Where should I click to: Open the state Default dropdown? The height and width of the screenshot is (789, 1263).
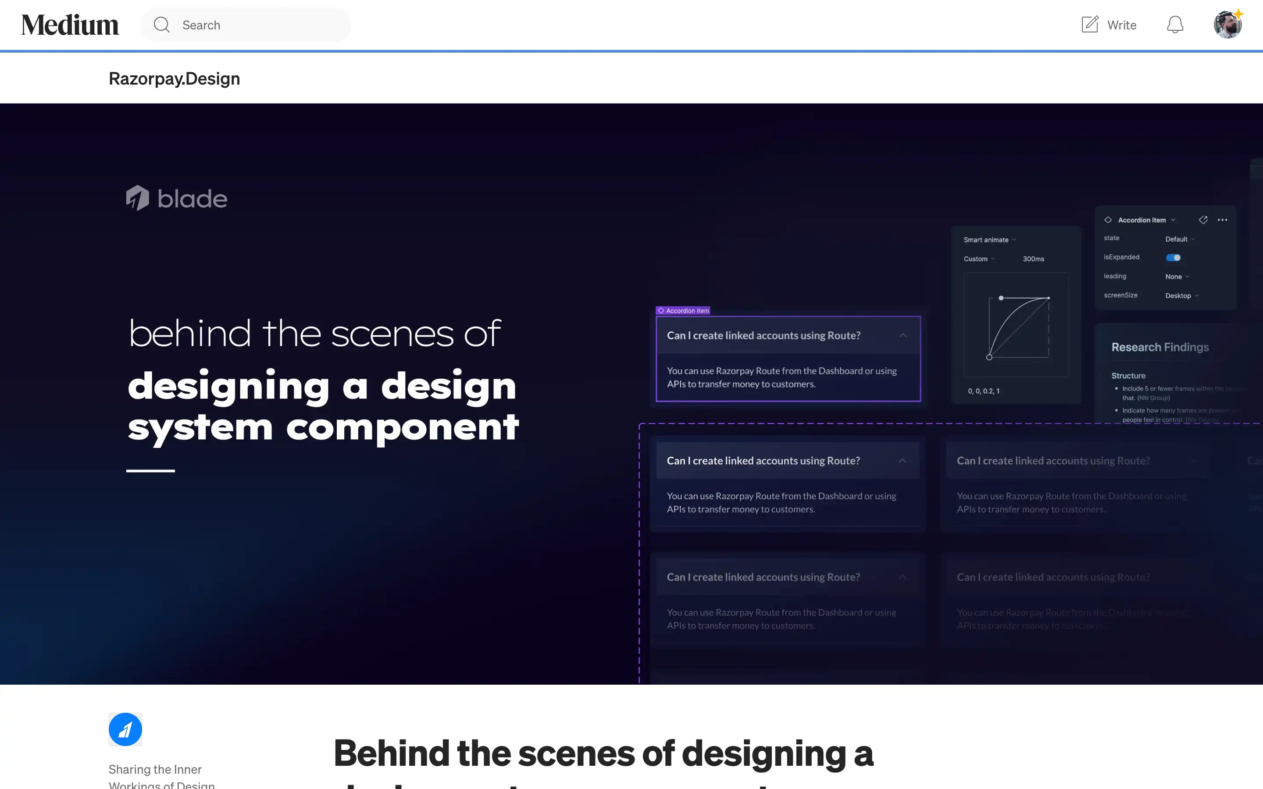[1180, 239]
